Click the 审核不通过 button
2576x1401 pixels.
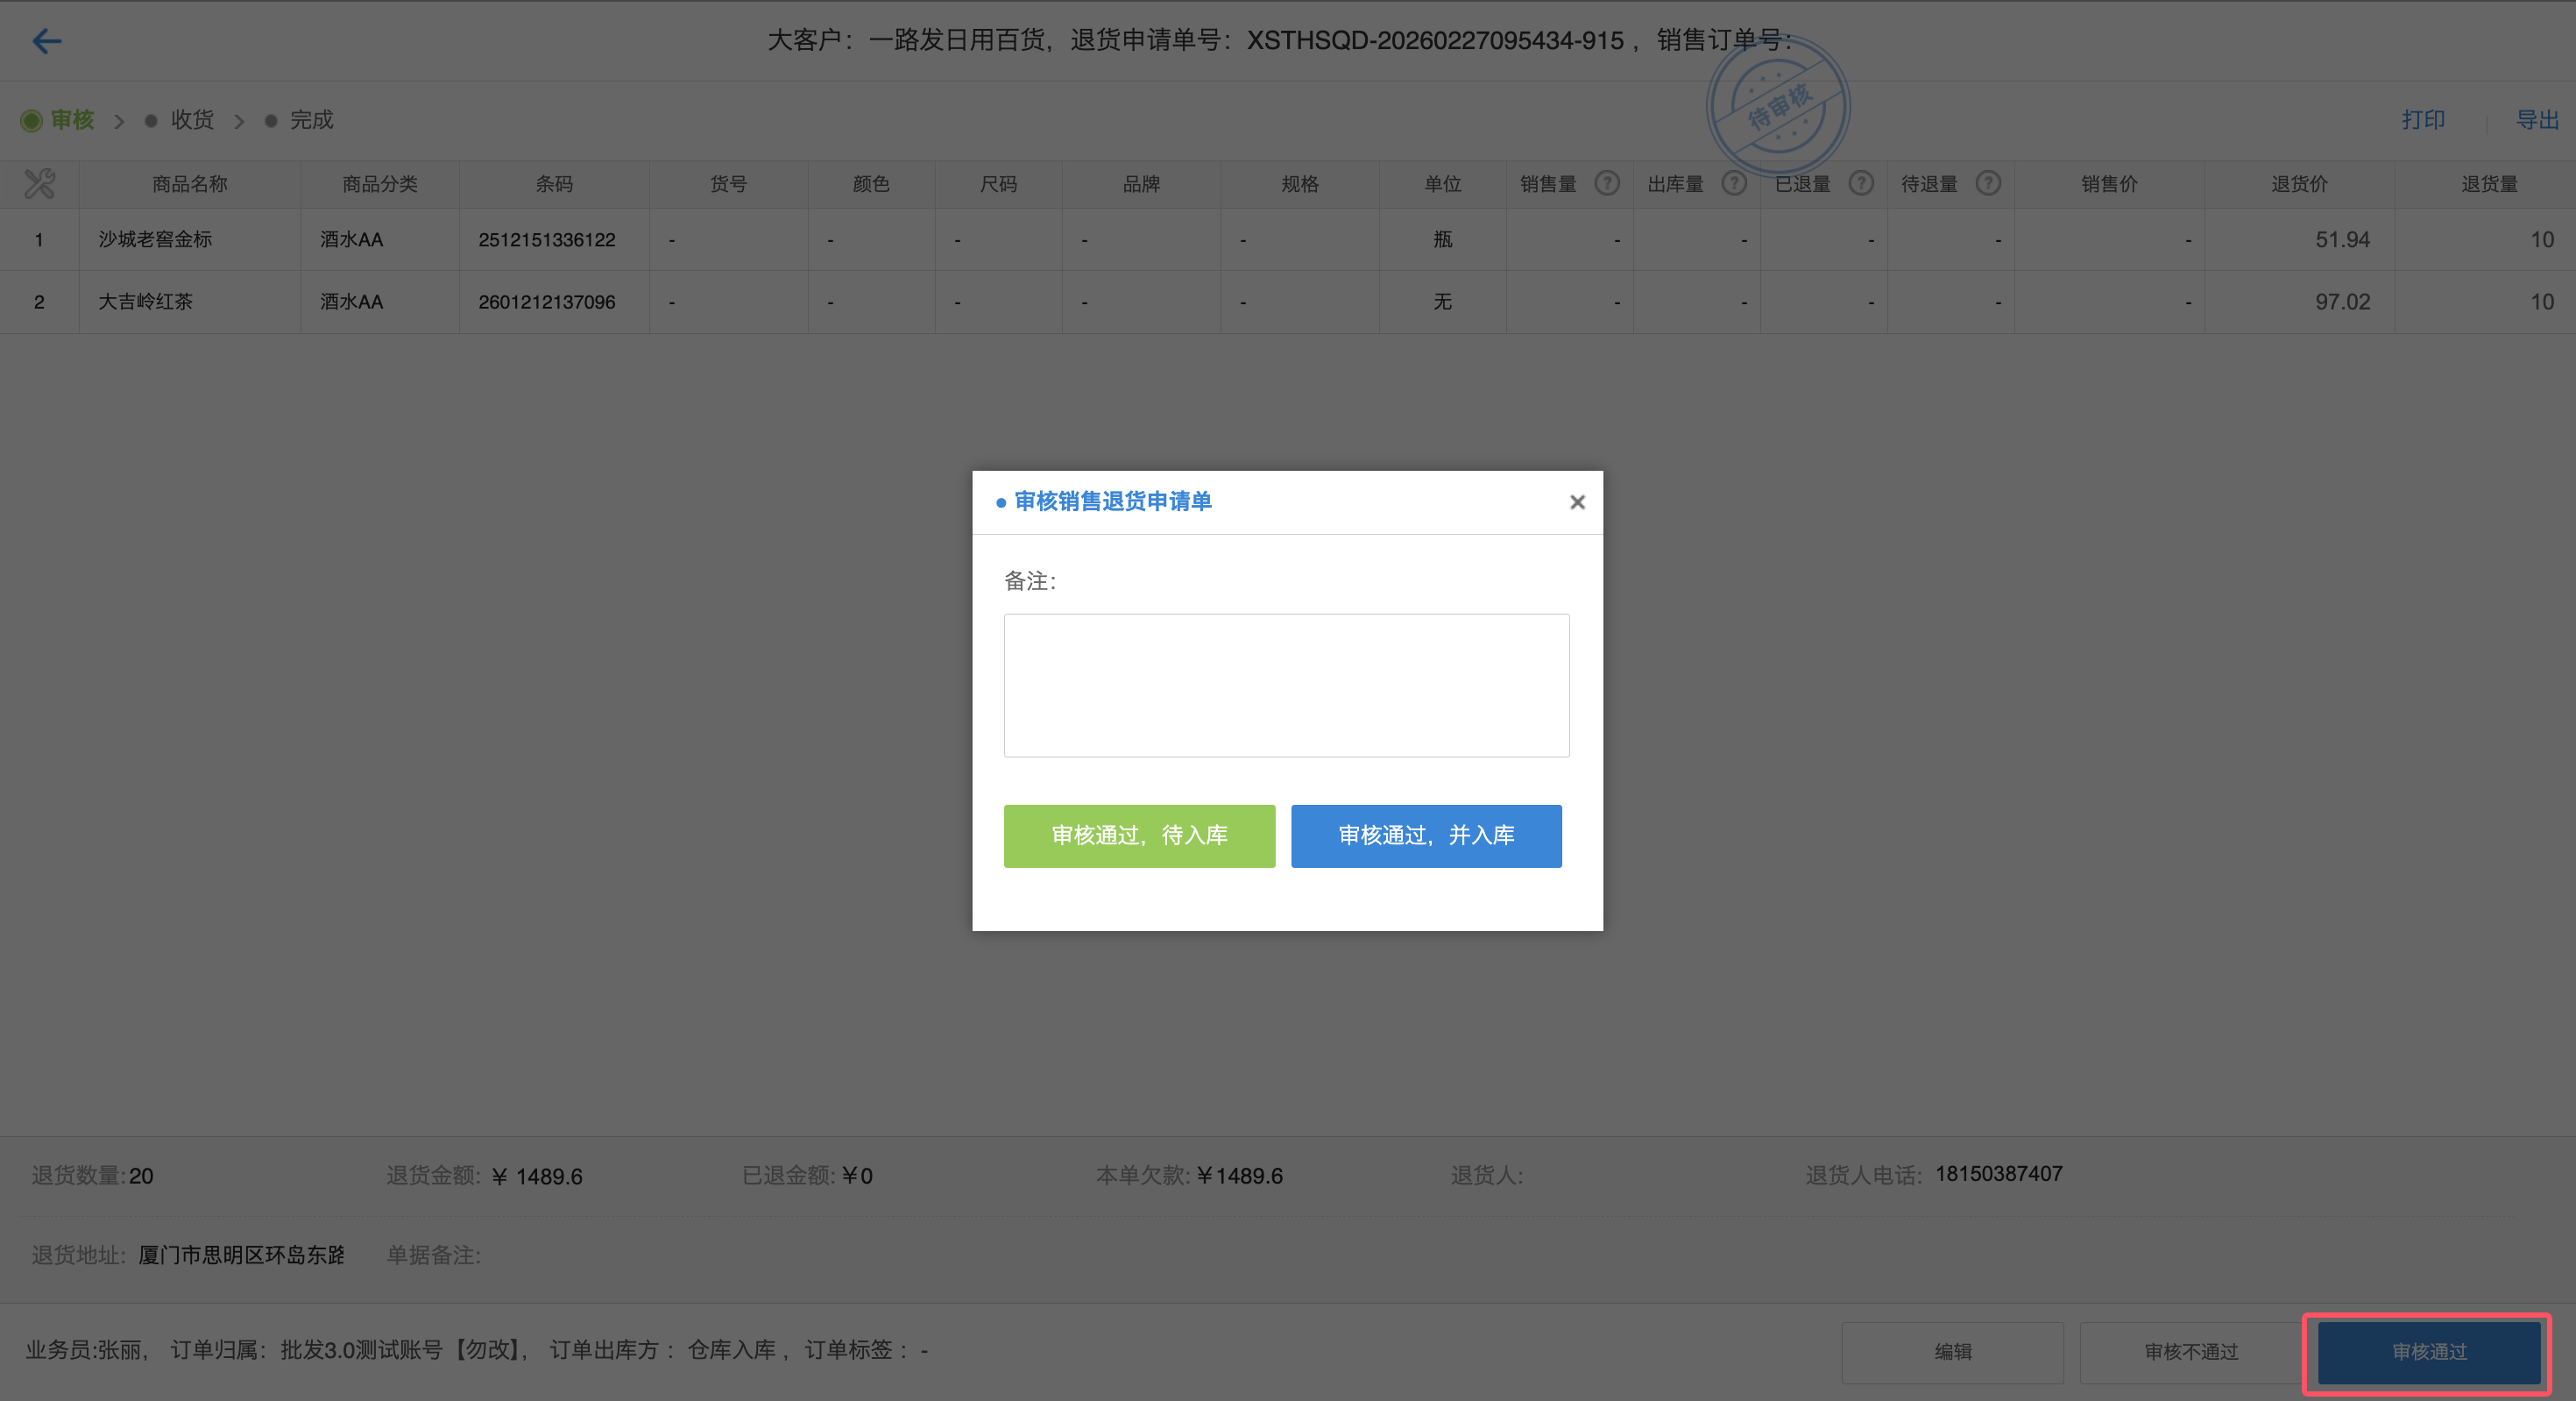tap(2190, 1352)
